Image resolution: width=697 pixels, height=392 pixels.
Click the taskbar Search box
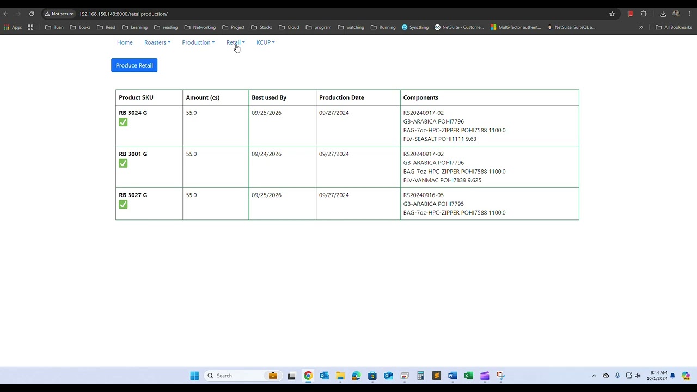pyautogui.click(x=242, y=376)
